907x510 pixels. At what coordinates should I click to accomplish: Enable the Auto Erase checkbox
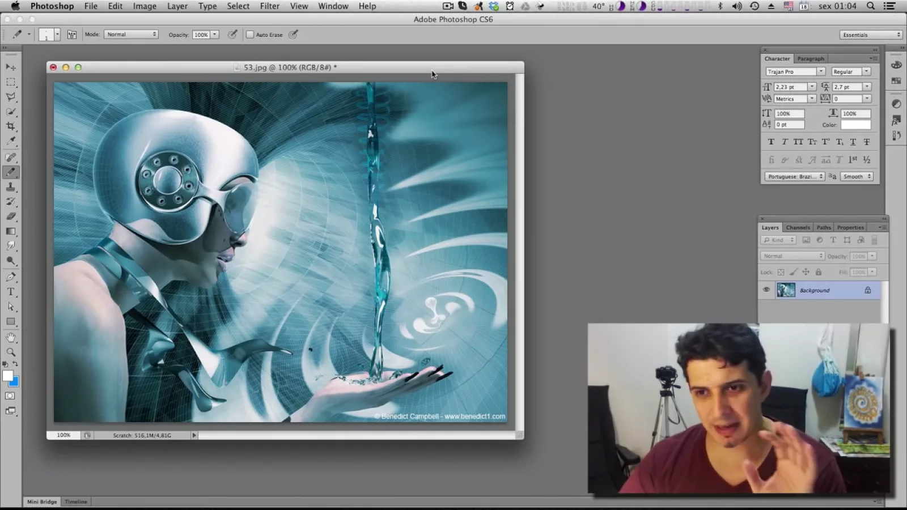click(x=250, y=35)
